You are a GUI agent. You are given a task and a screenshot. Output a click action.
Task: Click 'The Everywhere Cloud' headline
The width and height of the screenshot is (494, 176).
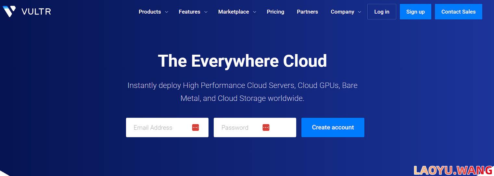[242, 61]
